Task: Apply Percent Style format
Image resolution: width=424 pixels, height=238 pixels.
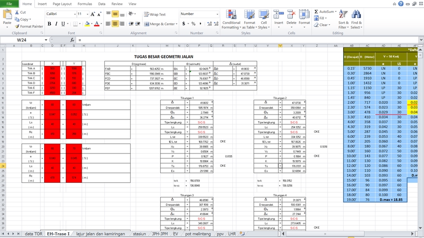Action: coord(193,24)
